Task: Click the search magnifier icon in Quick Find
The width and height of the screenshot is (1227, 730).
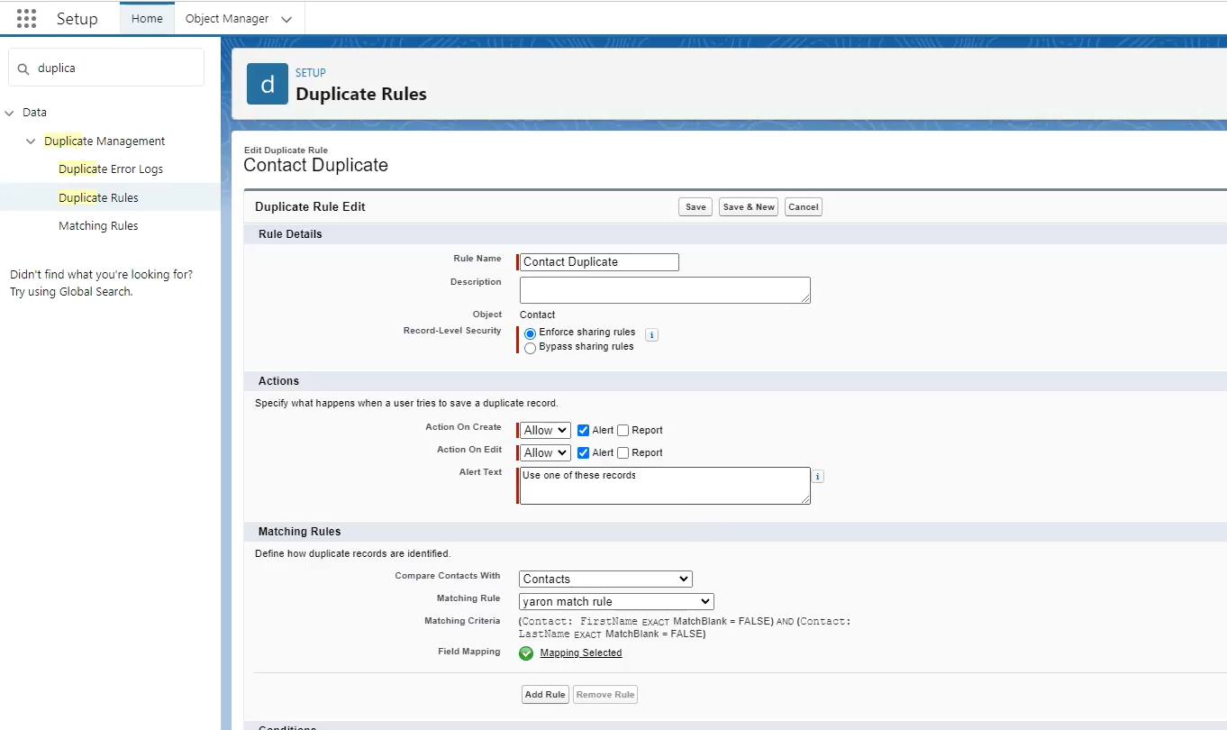Action: pyautogui.click(x=23, y=68)
